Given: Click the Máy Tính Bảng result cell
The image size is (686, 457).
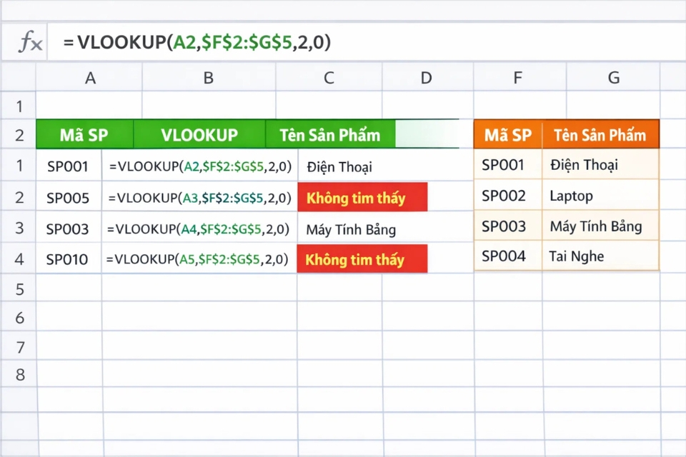Looking at the screenshot, I should [x=350, y=229].
